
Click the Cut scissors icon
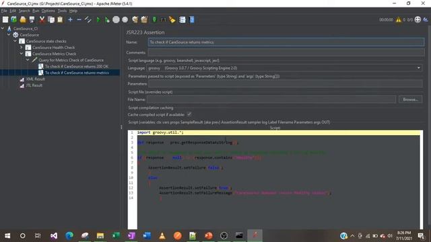42,19
